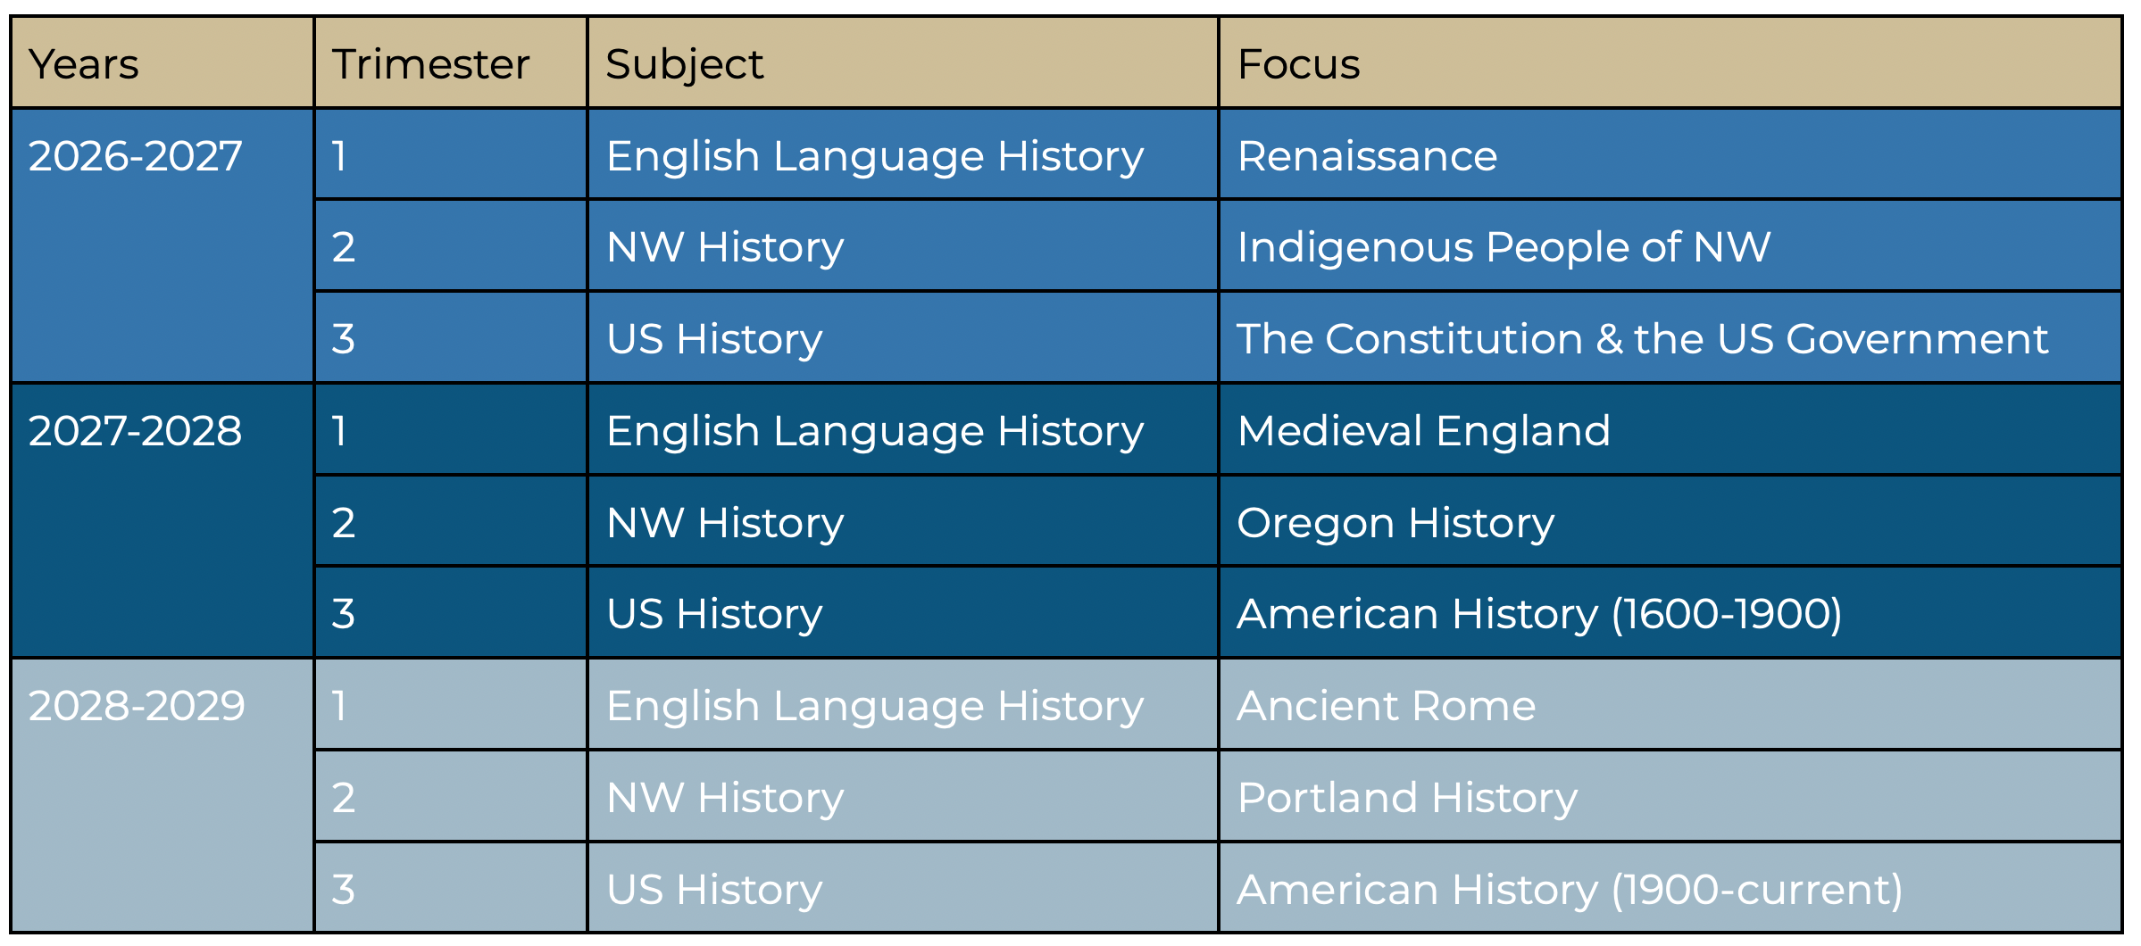Click US History in the 2026-2027 row
The height and width of the screenshot is (946, 2141).
(x=903, y=338)
